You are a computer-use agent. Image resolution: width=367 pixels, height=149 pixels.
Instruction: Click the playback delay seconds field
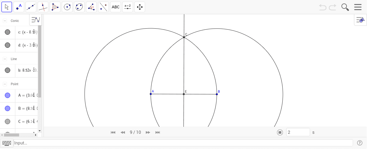click(298, 132)
